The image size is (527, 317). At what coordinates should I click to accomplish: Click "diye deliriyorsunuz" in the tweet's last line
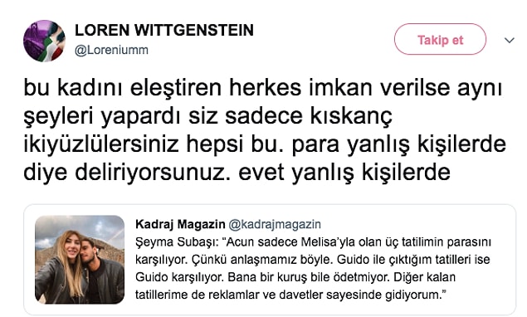[x=127, y=173]
